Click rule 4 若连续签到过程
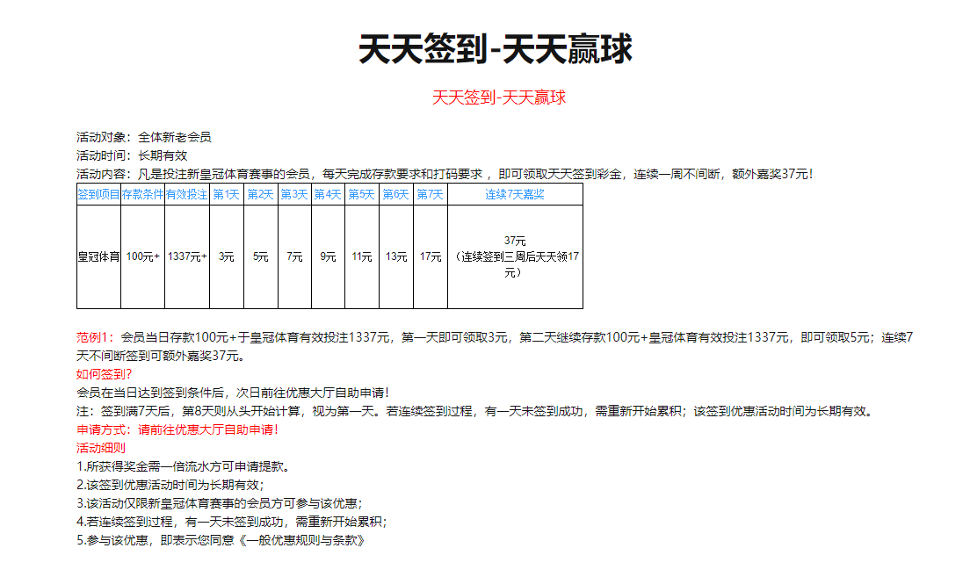 point(232,522)
